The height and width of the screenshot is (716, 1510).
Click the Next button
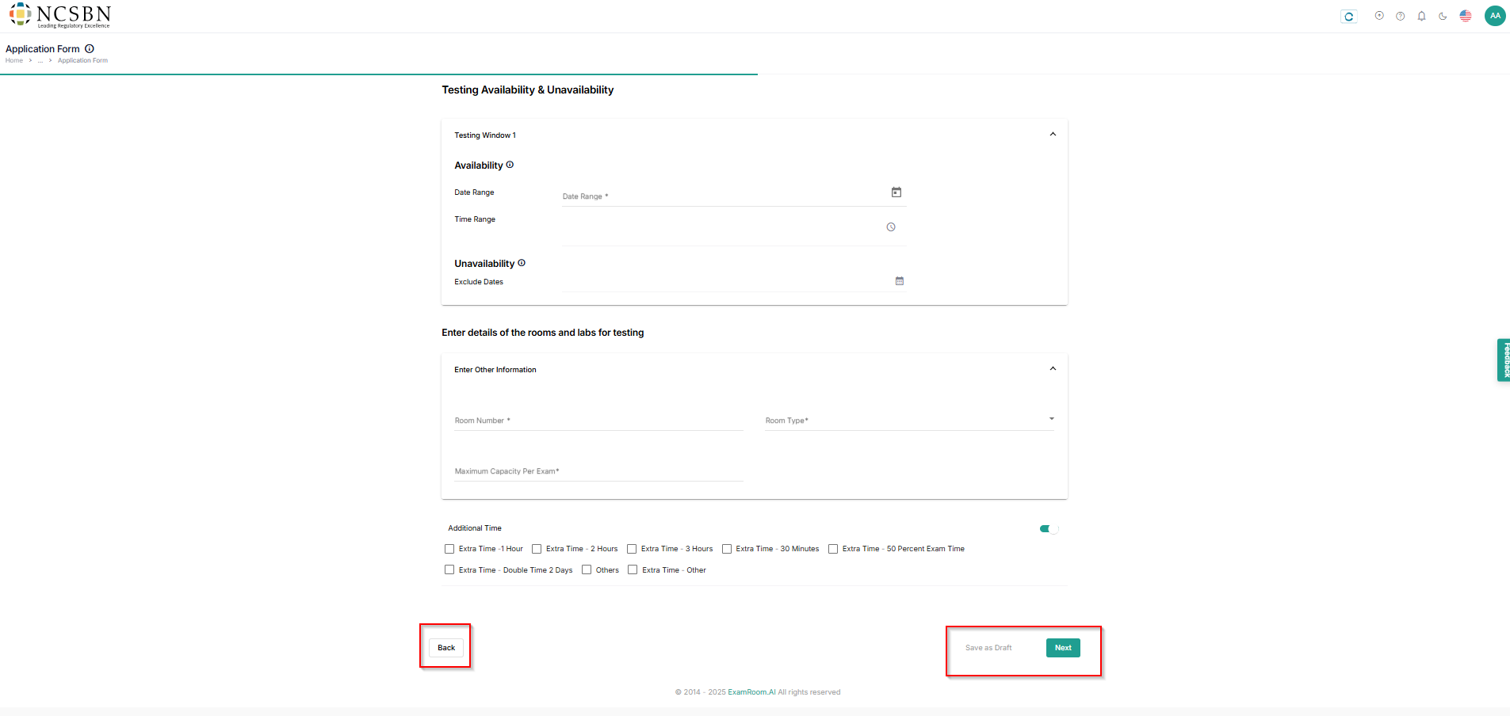(1063, 648)
